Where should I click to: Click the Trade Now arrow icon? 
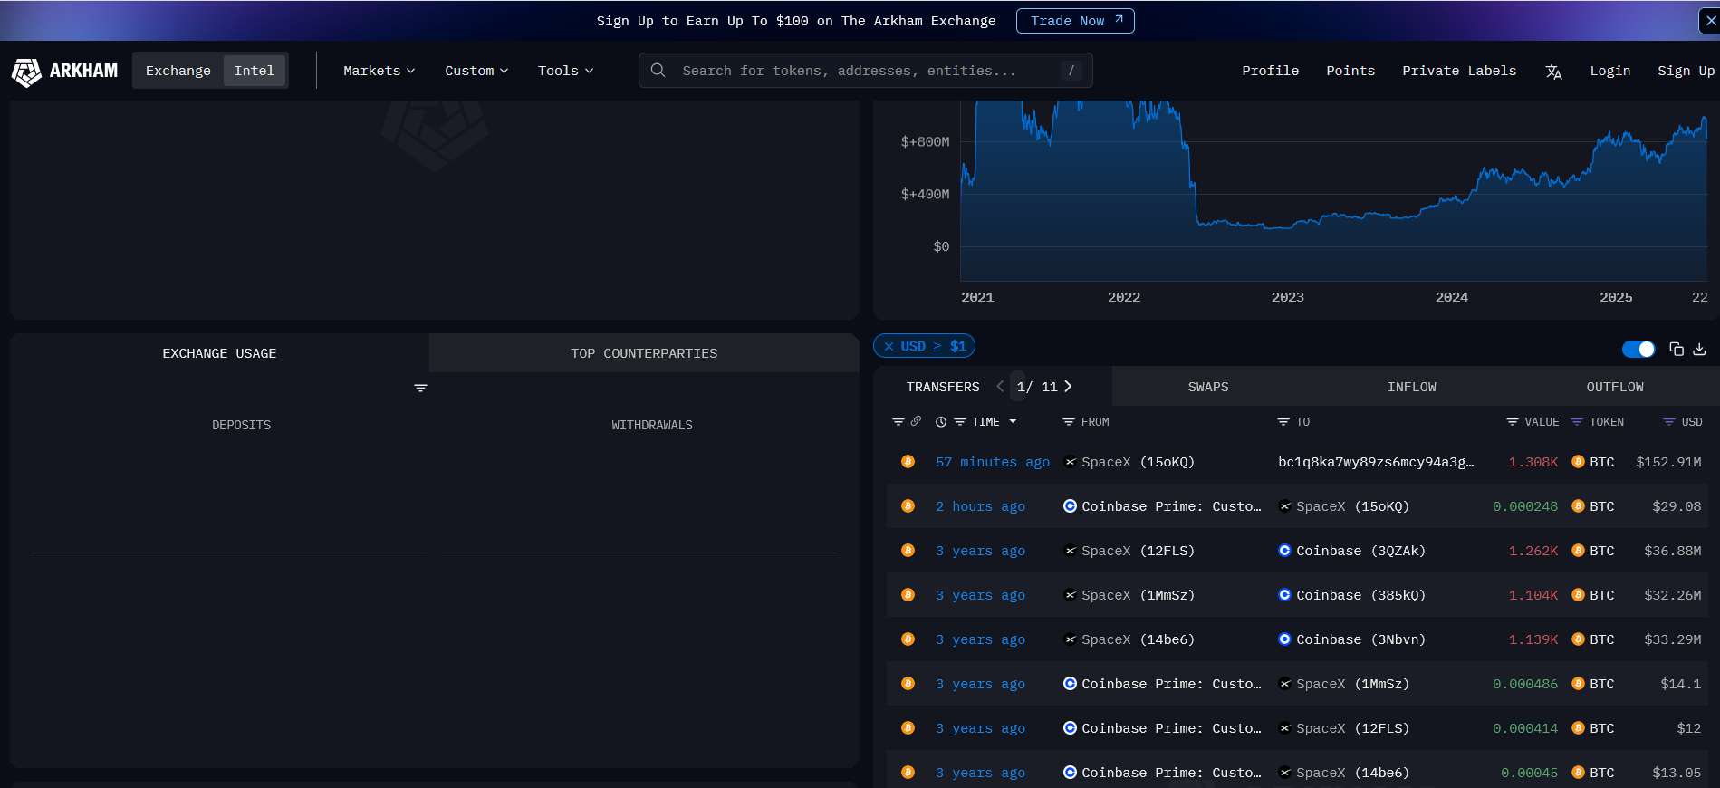coord(1119,20)
